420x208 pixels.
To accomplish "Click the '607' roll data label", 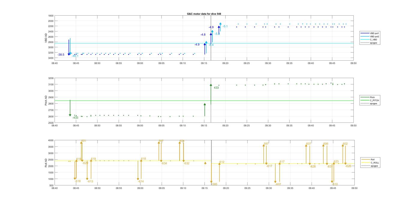I will click(x=309, y=144).
